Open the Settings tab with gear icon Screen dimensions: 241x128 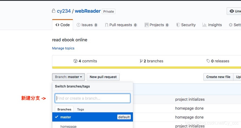[x=235, y=25]
